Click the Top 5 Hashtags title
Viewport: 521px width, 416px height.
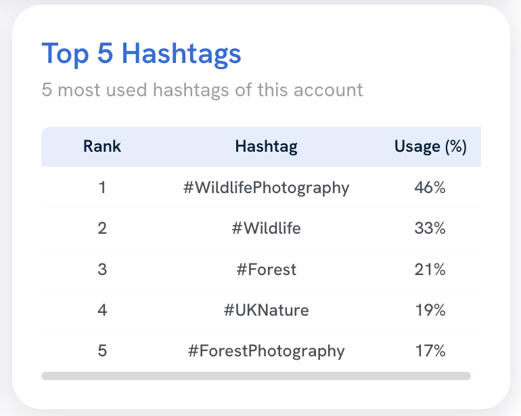(141, 54)
